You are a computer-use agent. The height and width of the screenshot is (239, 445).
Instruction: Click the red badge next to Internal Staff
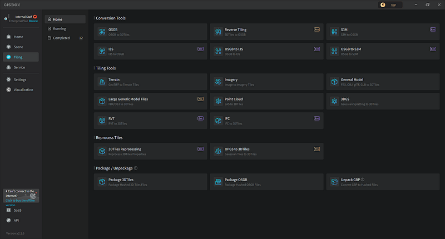(35, 17)
